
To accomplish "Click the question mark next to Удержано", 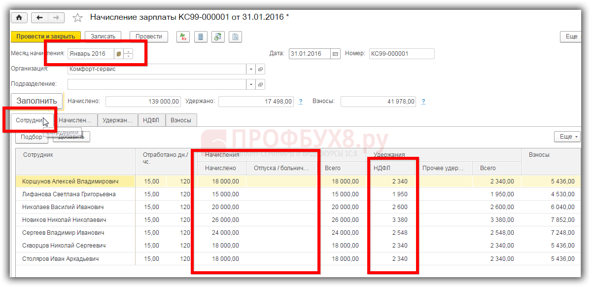I will 301,102.
